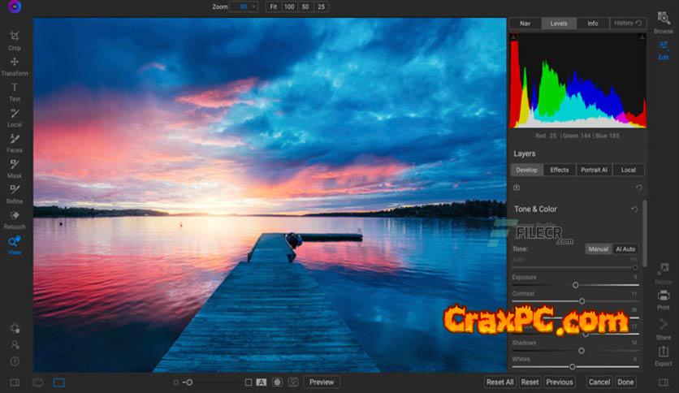Choose the Local adjustment brush tool
679x393 pixels.
pos(15,114)
